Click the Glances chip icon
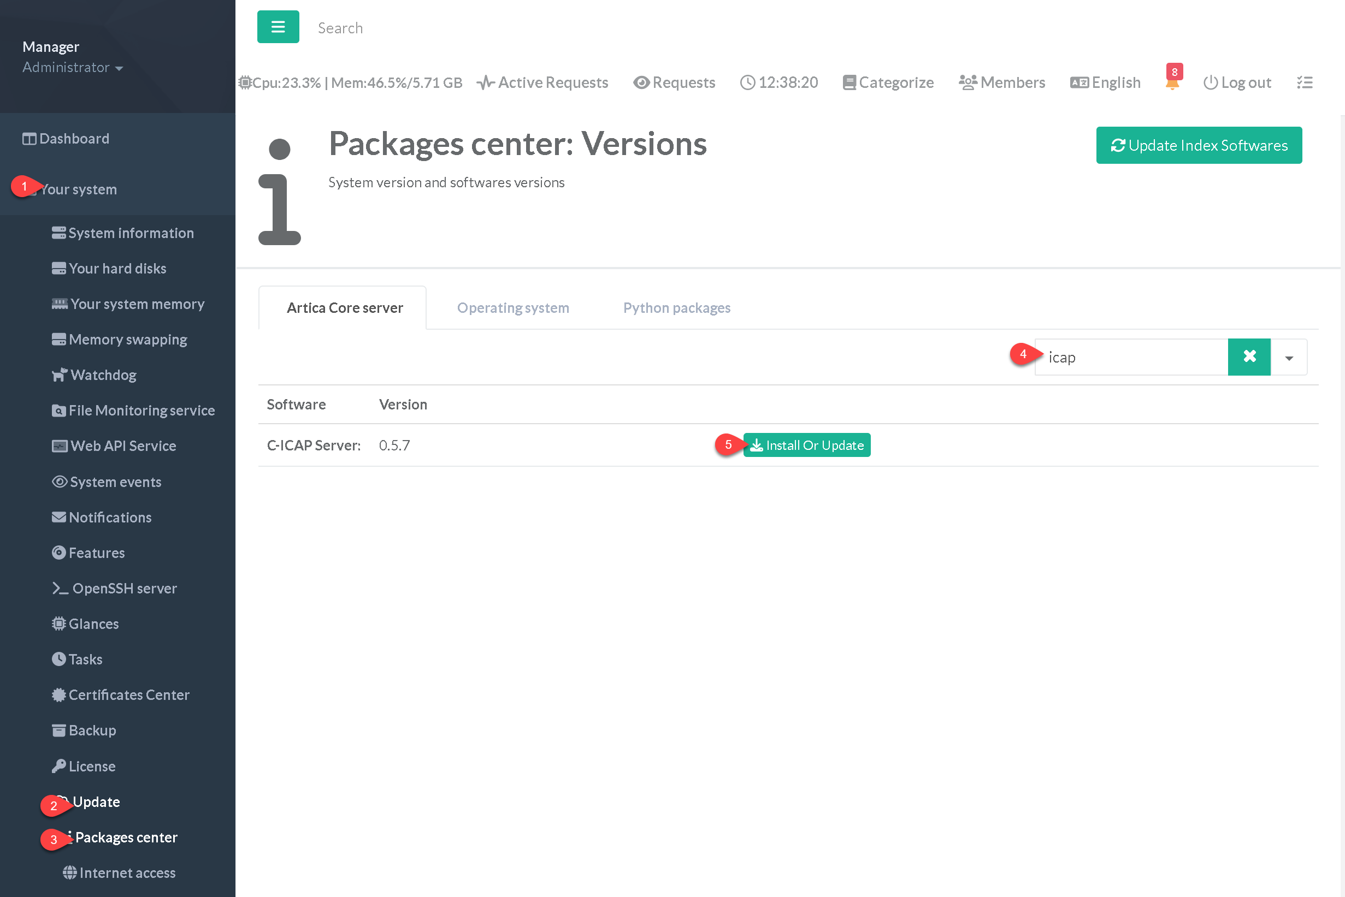 click(58, 623)
